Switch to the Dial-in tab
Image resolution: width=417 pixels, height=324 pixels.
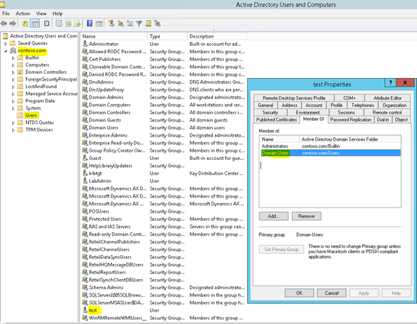point(383,120)
